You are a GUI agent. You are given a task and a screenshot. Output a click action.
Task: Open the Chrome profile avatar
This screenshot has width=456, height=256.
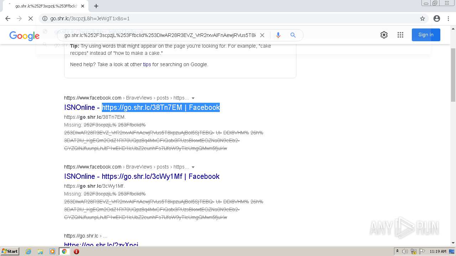[437, 18]
